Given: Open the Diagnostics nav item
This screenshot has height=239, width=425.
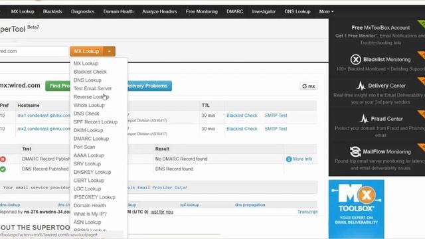Looking at the screenshot, I should tap(82, 12).
